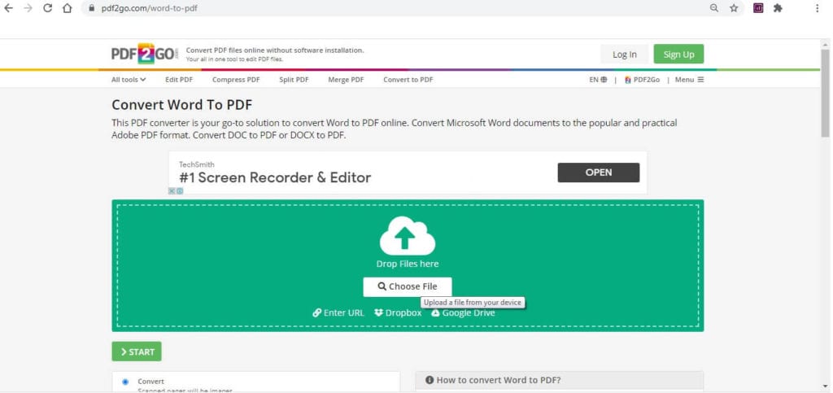Click the padlock icon in the address bar
Viewport: 833px width, 393px height.
(91, 8)
